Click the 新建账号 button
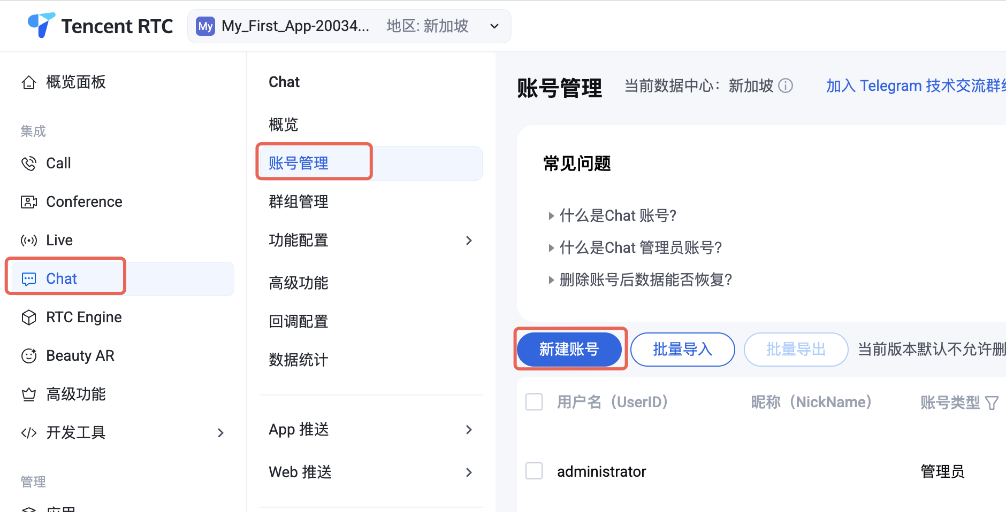This screenshot has height=512, width=1006. pos(569,350)
